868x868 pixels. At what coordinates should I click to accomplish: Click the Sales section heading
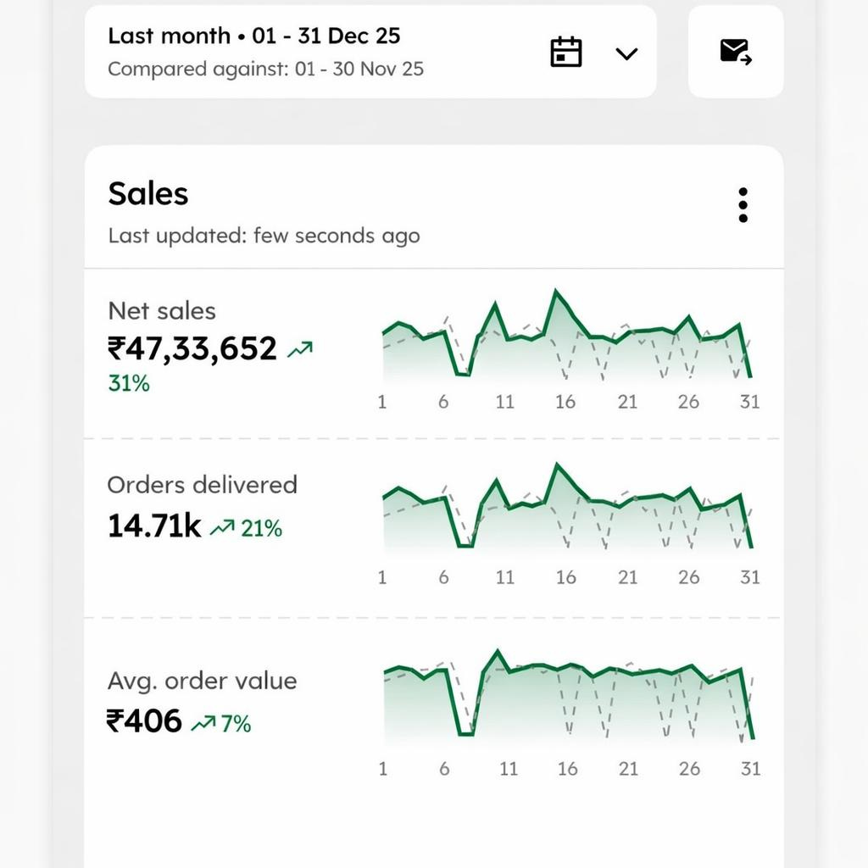point(148,194)
